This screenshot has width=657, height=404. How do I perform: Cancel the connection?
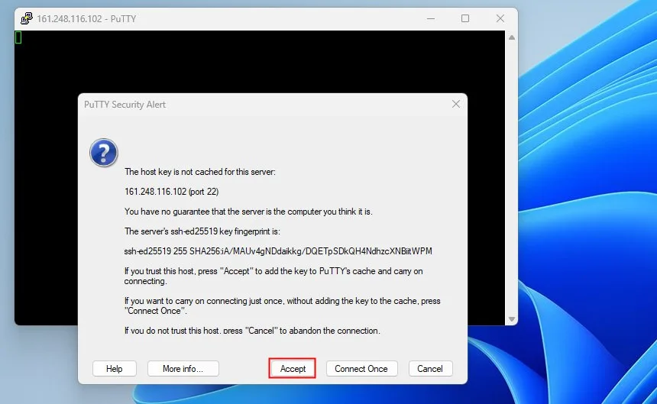point(430,368)
